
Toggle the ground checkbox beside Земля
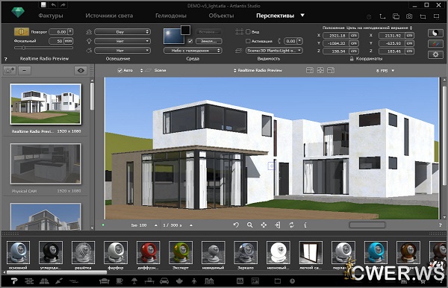pyautogui.click(x=190, y=41)
